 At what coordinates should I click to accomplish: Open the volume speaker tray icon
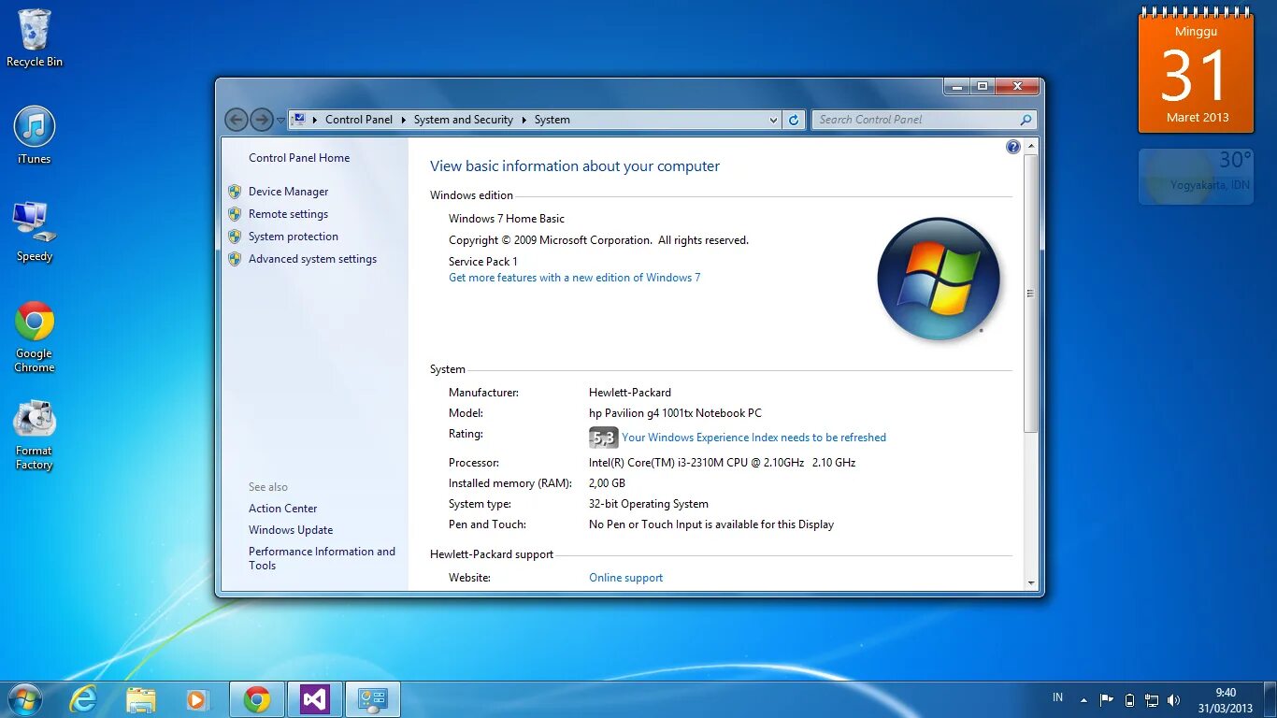1174,699
